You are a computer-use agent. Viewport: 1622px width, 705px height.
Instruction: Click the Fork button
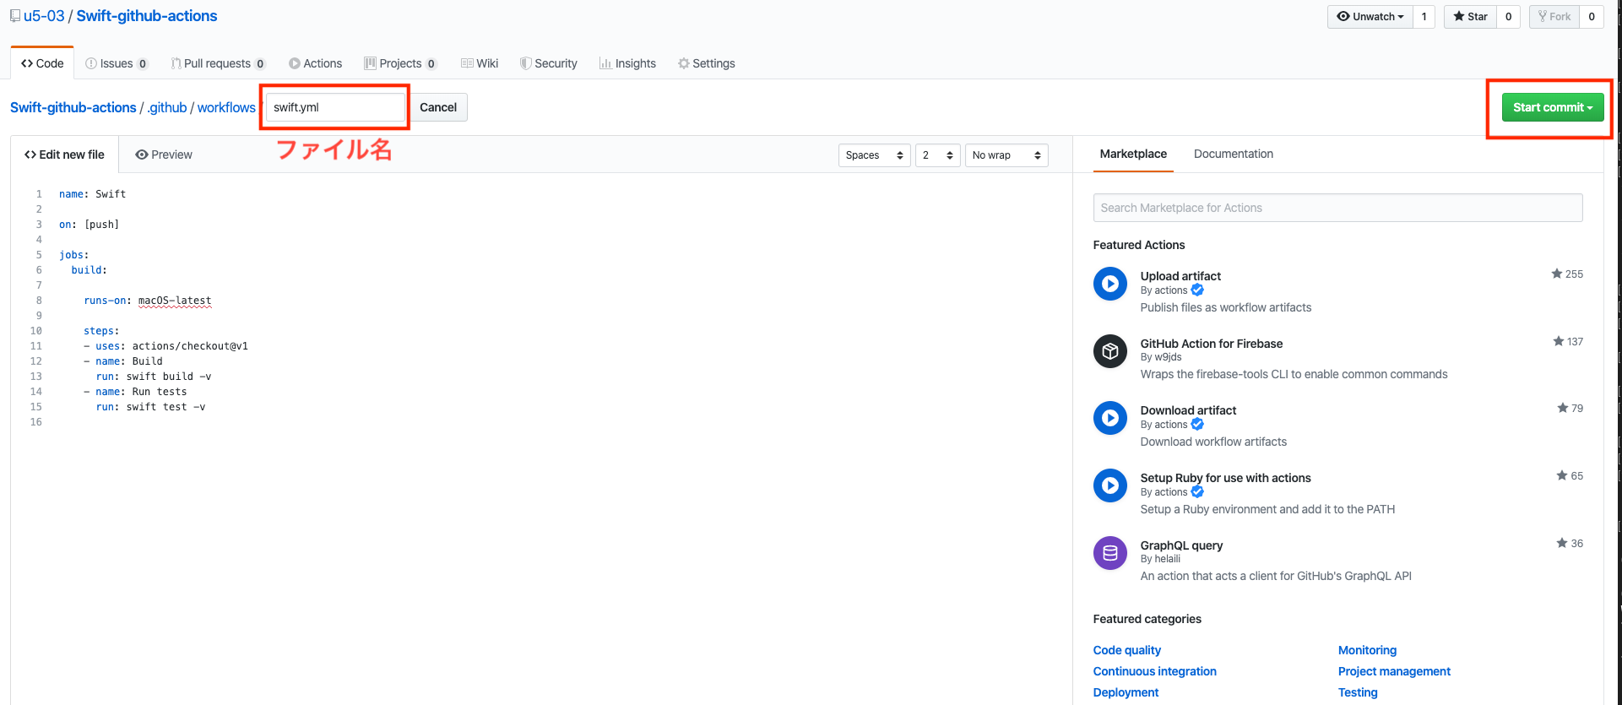pyautogui.click(x=1554, y=16)
